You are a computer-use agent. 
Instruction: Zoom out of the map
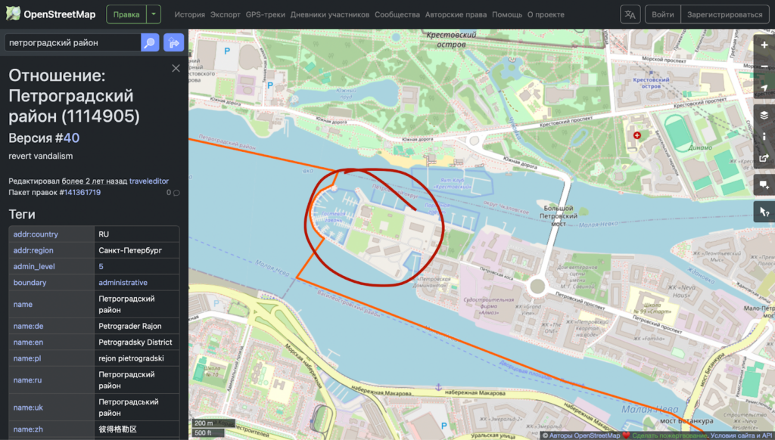tap(764, 67)
